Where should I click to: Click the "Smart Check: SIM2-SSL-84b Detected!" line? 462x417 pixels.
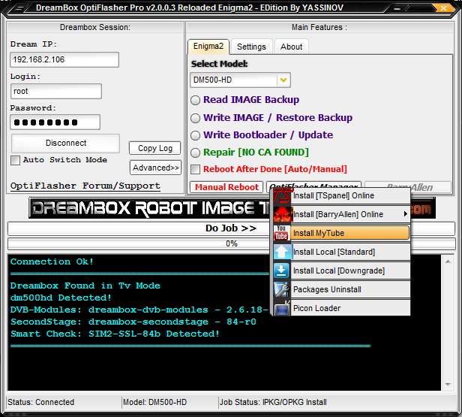click(115, 334)
